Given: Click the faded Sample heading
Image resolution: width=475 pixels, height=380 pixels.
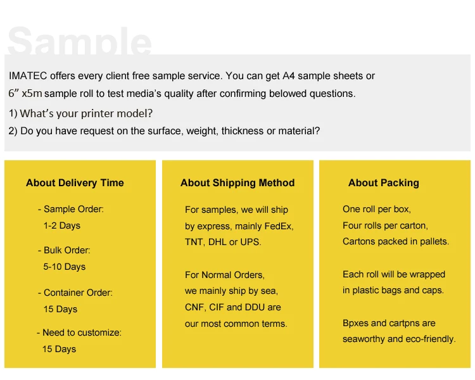Looking at the screenshot, I should 79,41.
